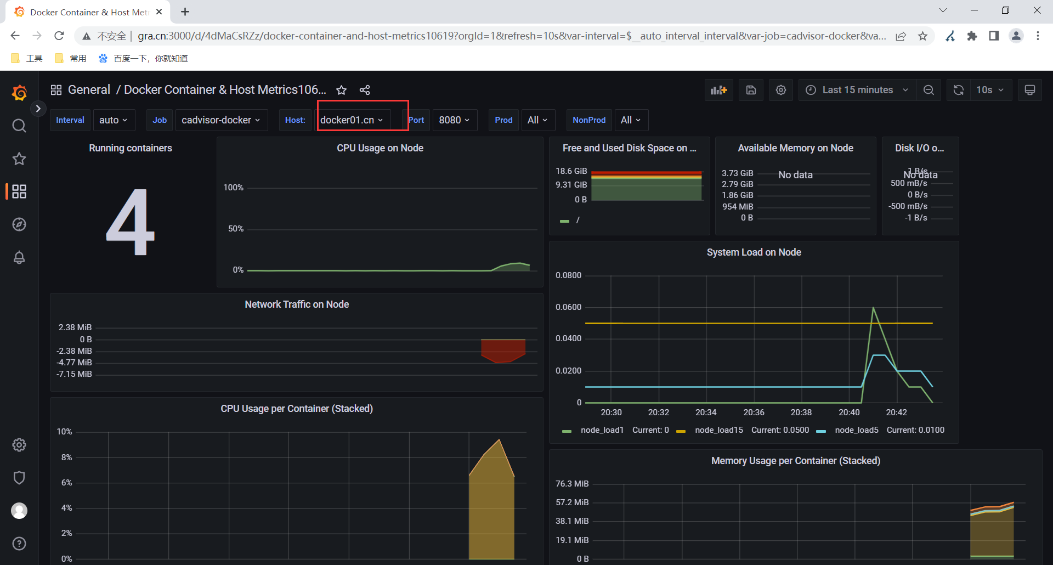Open the 百度一下 bookmark
This screenshot has height=565, width=1053.
[143, 58]
